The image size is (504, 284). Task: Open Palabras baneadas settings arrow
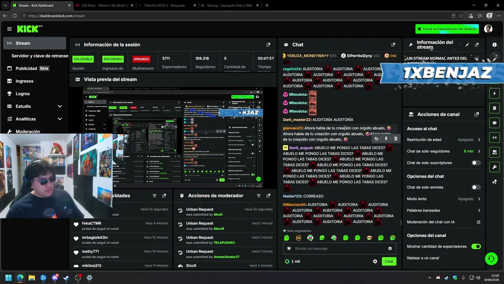click(x=479, y=211)
